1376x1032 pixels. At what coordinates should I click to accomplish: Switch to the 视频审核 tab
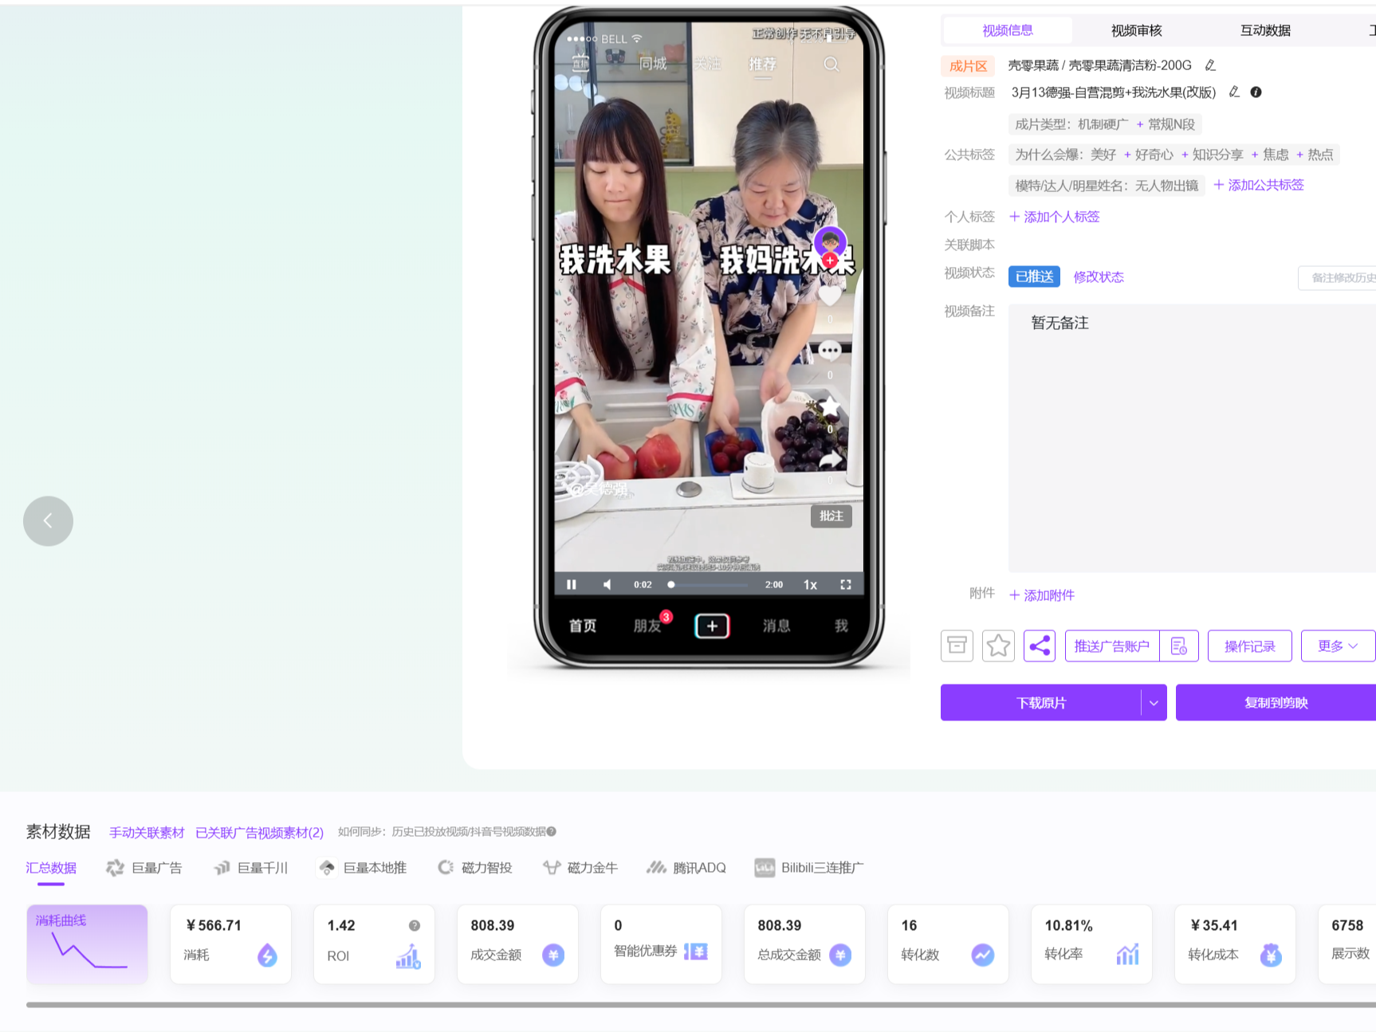1135,30
